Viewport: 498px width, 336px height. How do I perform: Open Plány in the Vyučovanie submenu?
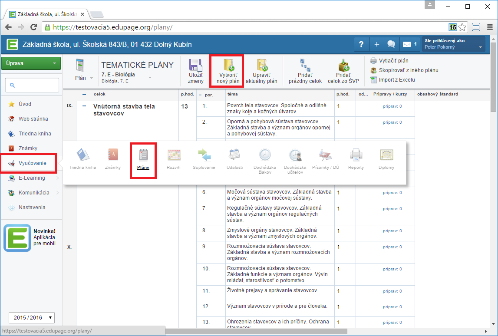(143, 158)
